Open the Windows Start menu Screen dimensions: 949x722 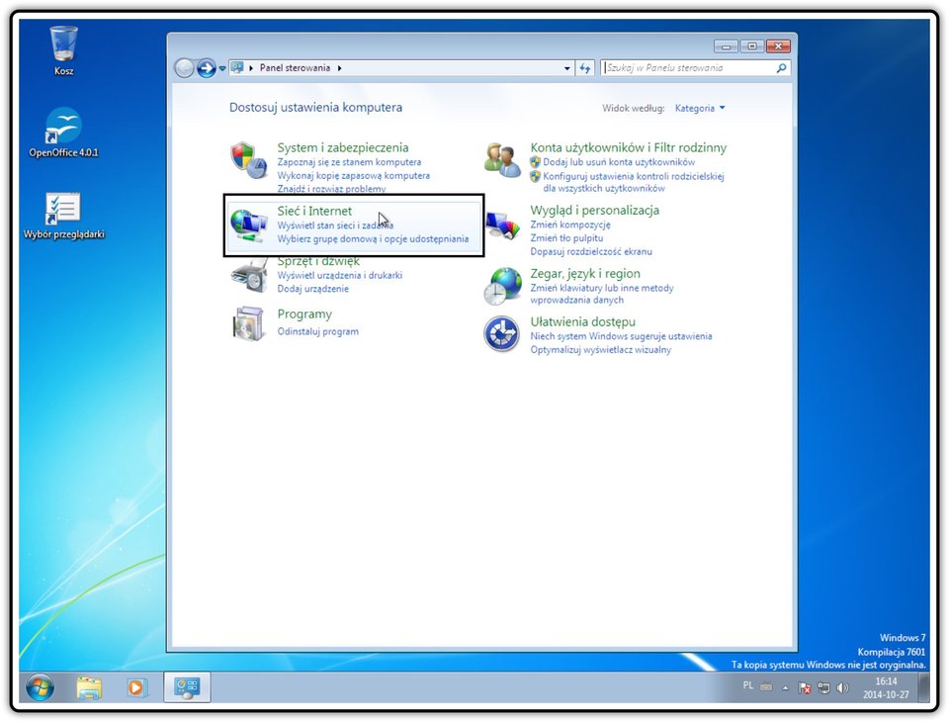(x=41, y=687)
